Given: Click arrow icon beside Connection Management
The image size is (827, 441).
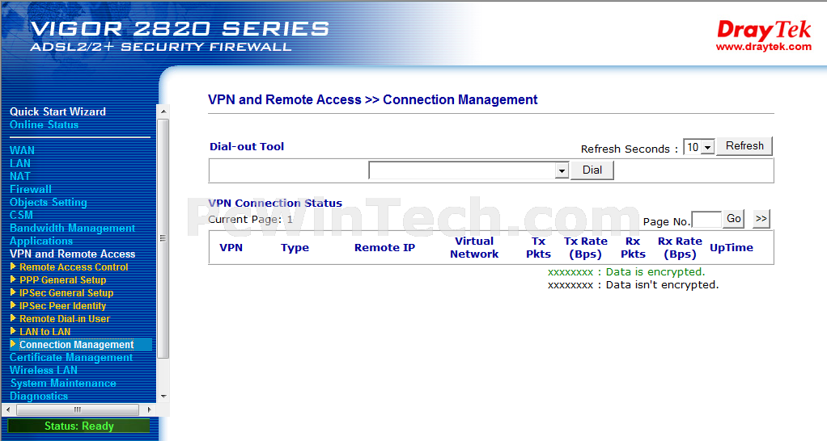Looking at the screenshot, I should pos(13,343).
